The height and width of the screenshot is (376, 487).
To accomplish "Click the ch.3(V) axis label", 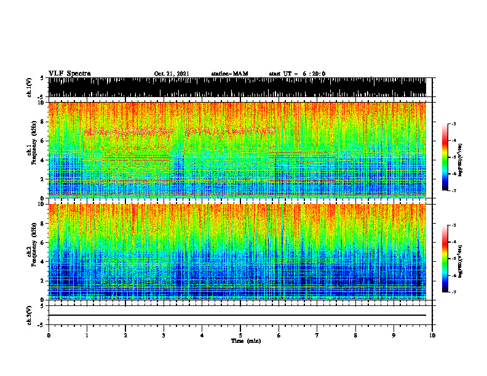I will (30, 315).
